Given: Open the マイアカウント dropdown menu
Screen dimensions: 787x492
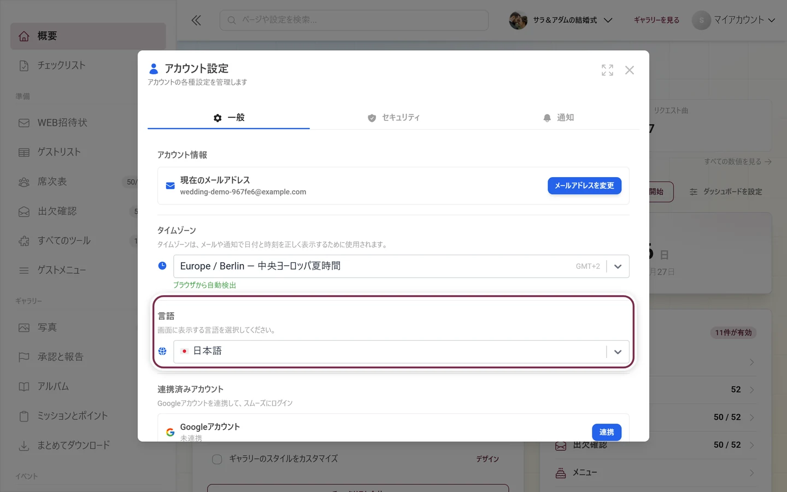Looking at the screenshot, I should click(734, 20).
